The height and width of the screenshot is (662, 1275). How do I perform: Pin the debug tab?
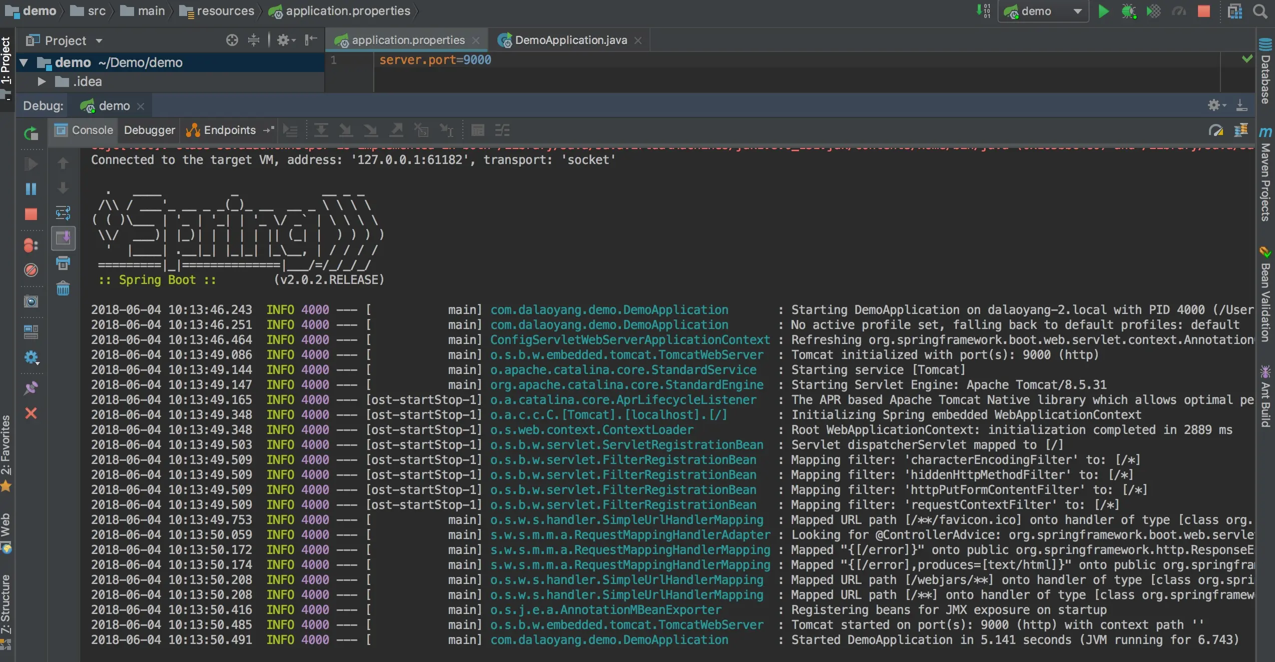[x=31, y=388]
